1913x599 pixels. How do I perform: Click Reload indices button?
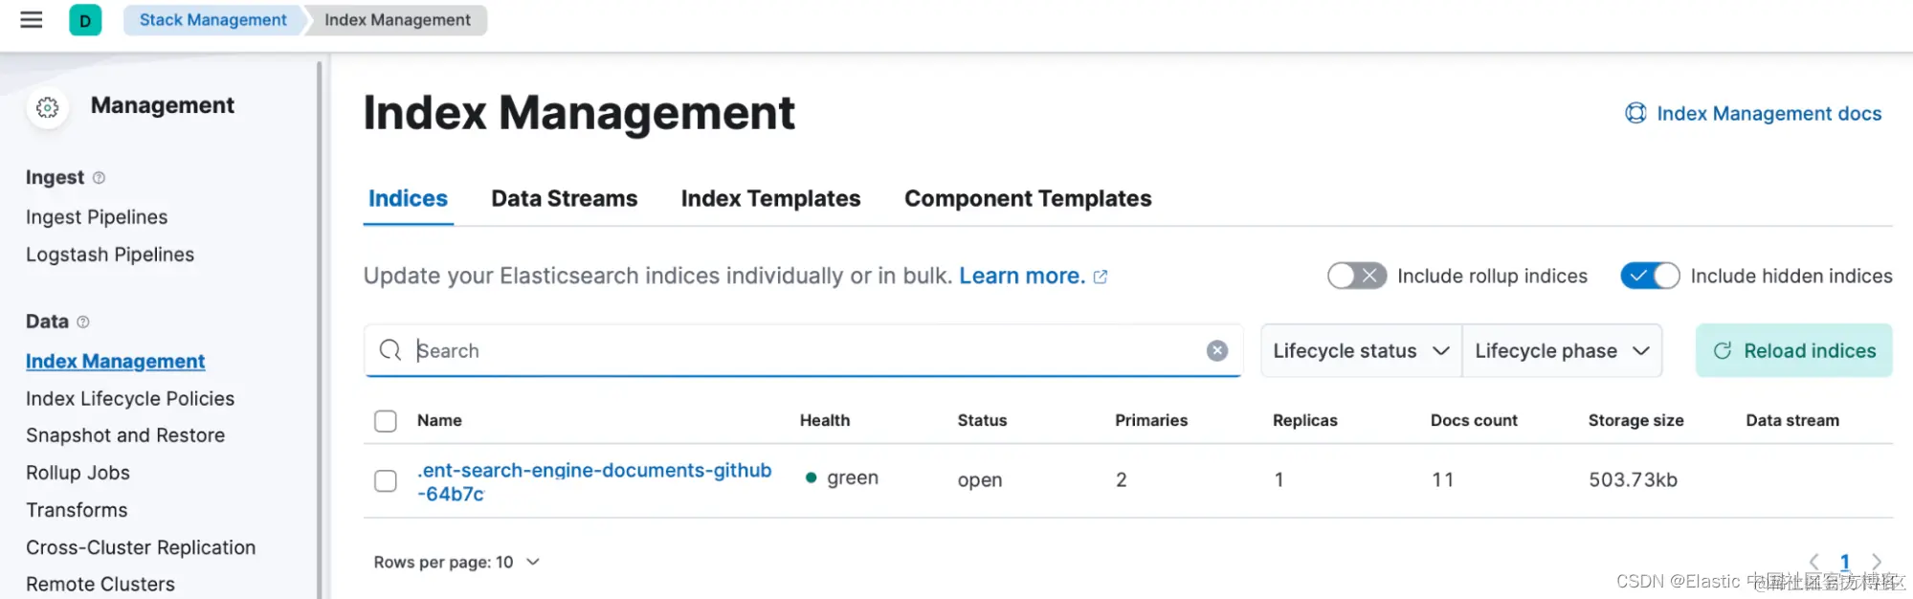tap(1793, 351)
